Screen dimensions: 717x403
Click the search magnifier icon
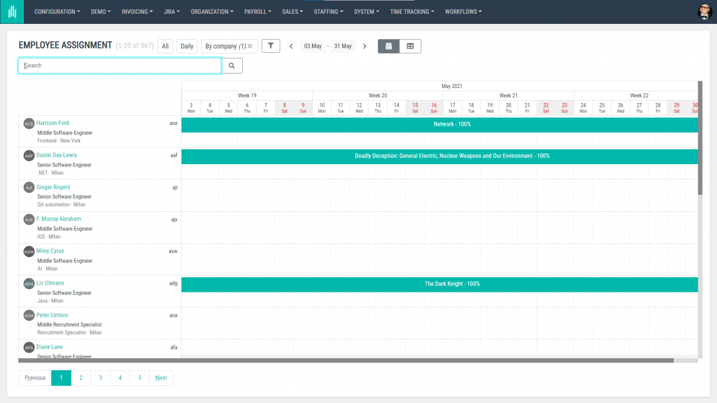click(x=232, y=65)
